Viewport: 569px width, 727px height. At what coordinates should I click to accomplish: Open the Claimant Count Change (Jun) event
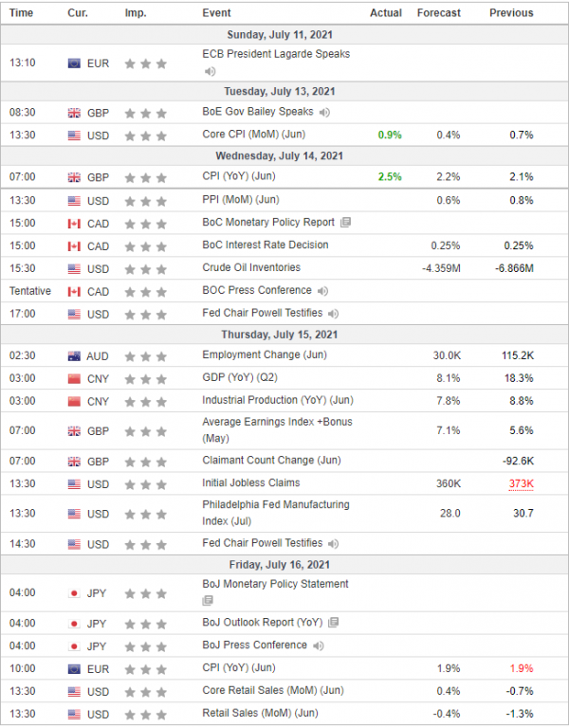coord(271,461)
